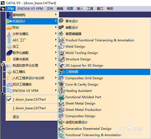Open the 窗口 menu
151x139 pixels.
pyautogui.click(x=100, y=9)
